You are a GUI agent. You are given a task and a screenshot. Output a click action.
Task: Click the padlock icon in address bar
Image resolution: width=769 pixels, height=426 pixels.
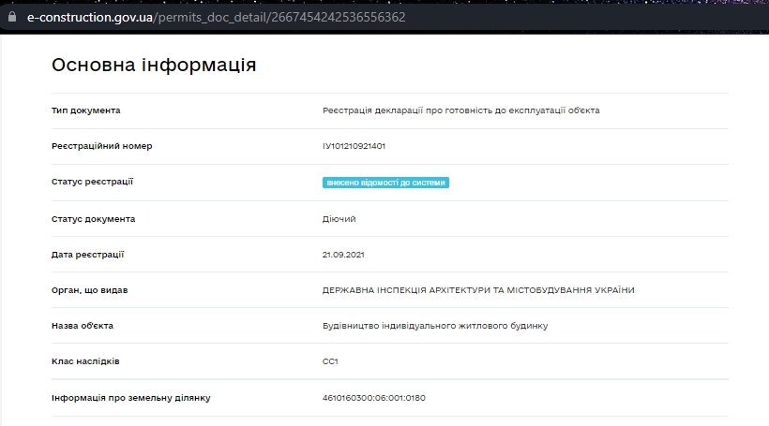(12, 17)
